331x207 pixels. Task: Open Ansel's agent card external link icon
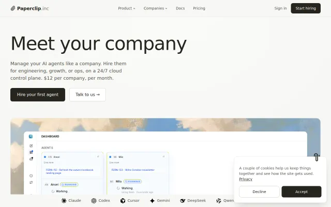click(98, 157)
